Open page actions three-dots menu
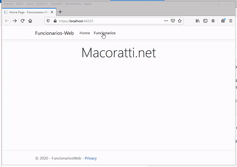Viewport: 237px width, 167px height. click(x=166, y=21)
